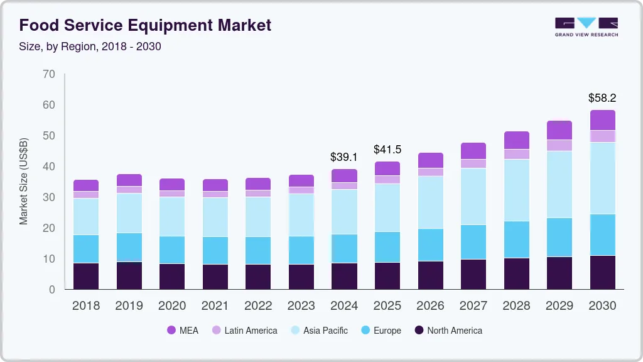Select the 2028 MEA bar segment
643x362 pixels.
(516, 140)
